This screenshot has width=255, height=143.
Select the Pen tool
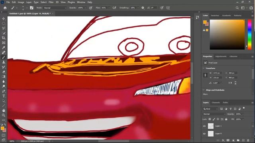pyautogui.click(x=4, y=91)
